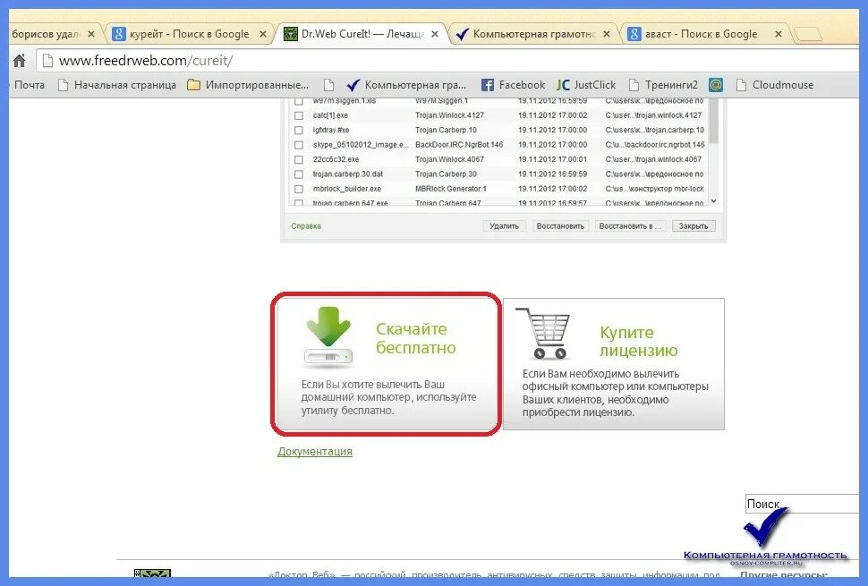Close the курейт - Поиск в Google tab

[263, 34]
